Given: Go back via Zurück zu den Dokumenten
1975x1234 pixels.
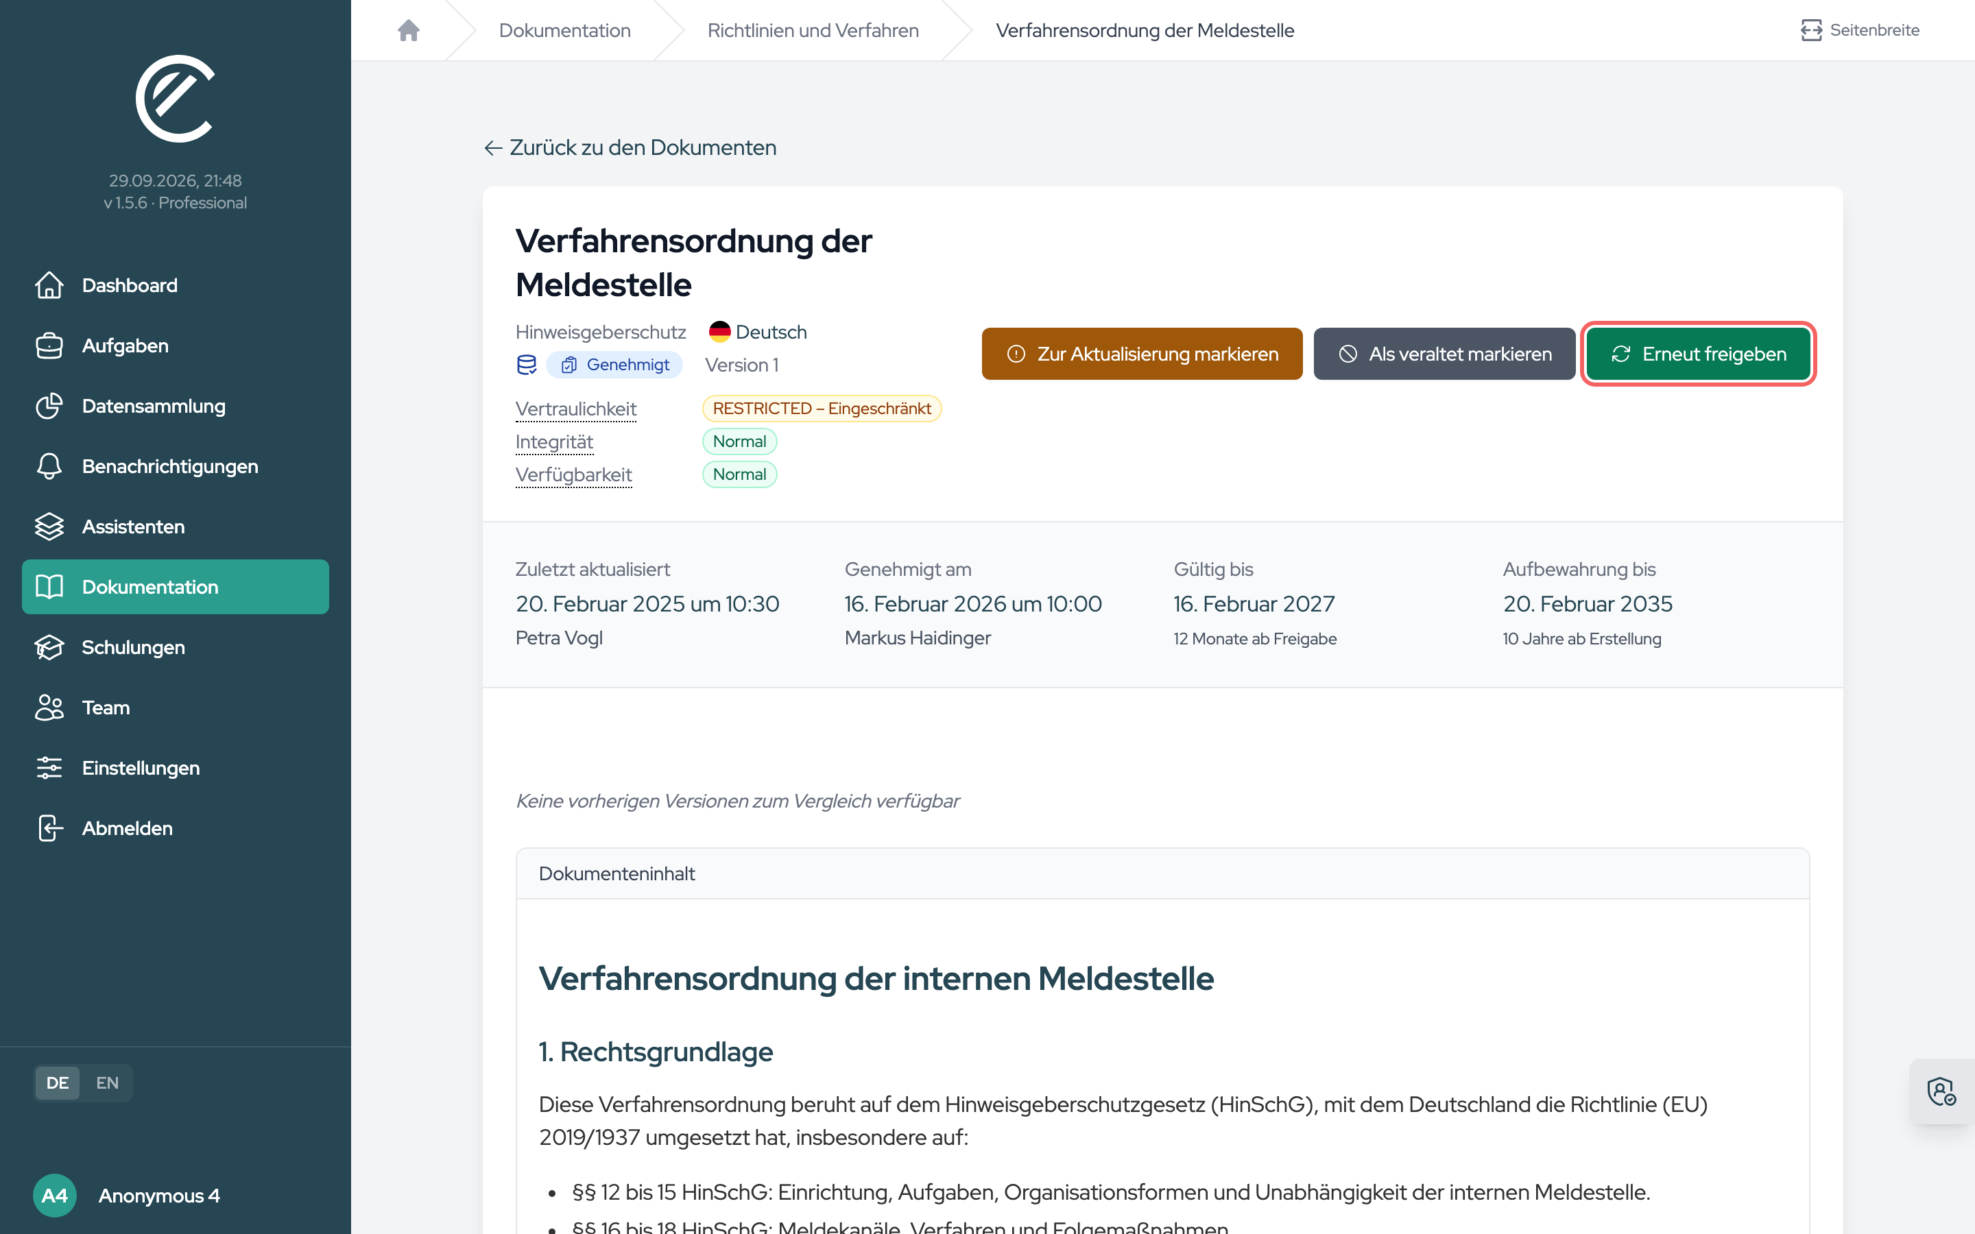Looking at the screenshot, I should (630, 147).
